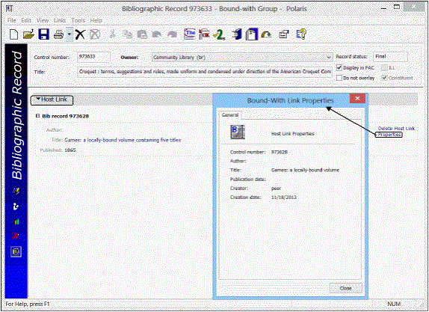Click the clipboard document toolbar icon
Image resolution: width=429 pixels, height=312 pixels.
coord(251,34)
